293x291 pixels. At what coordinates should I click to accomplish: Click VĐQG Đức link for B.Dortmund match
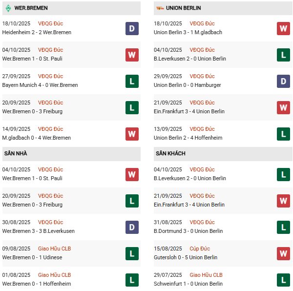(x=202, y=222)
